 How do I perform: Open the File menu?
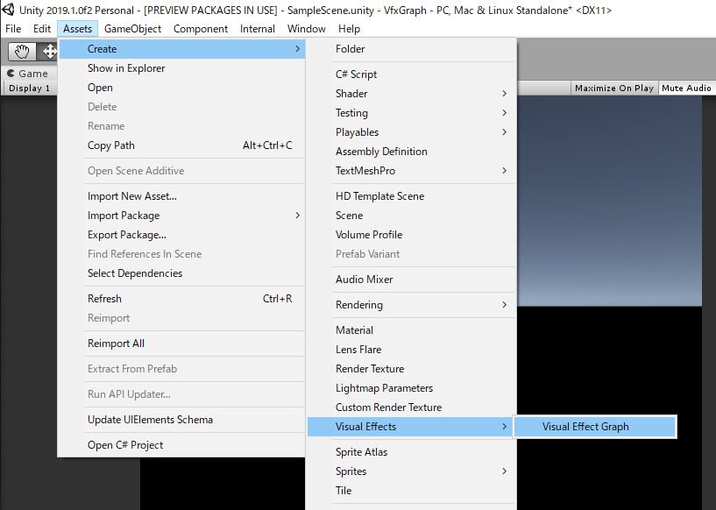point(13,29)
